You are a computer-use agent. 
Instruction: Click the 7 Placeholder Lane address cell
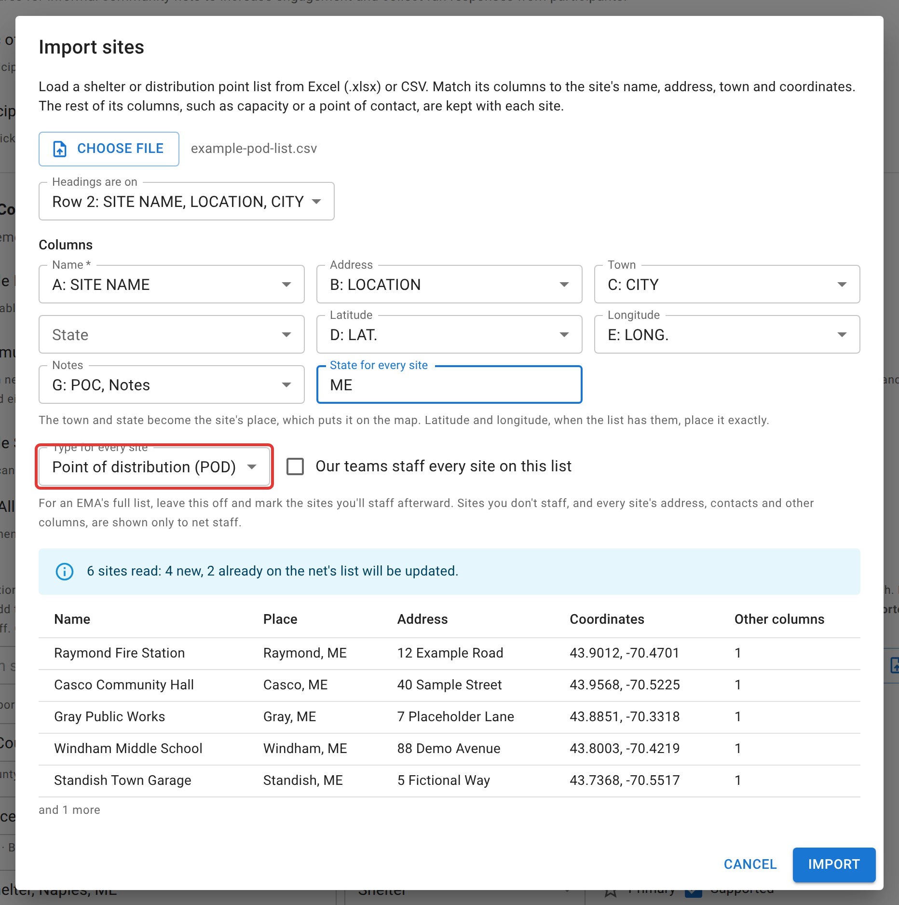point(456,716)
